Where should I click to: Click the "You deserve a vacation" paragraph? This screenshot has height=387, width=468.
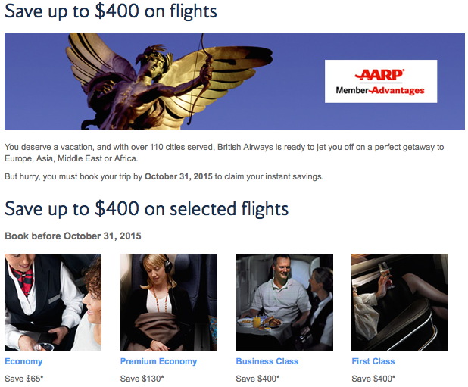pos(224,153)
